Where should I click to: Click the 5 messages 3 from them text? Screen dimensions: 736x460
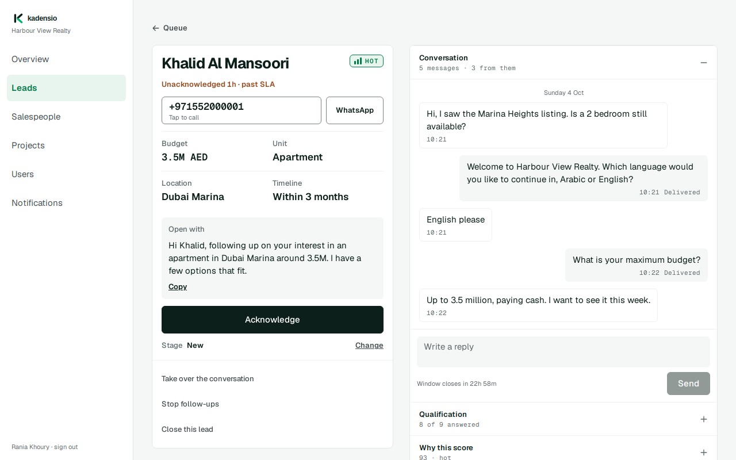(467, 68)
